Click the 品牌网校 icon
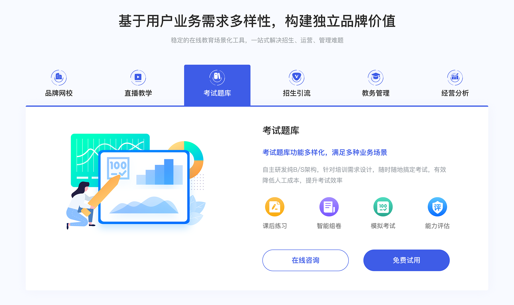The width and height of the screenshot is (514, 305). (58, 76)
